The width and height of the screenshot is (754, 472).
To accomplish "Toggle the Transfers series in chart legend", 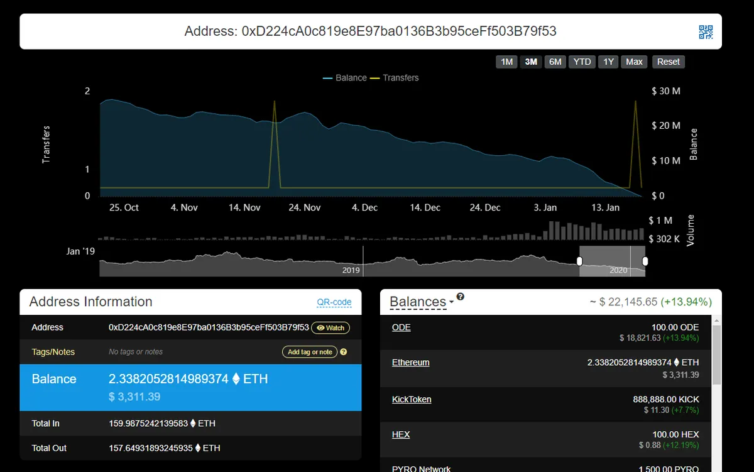I will [x=395, y=78].
